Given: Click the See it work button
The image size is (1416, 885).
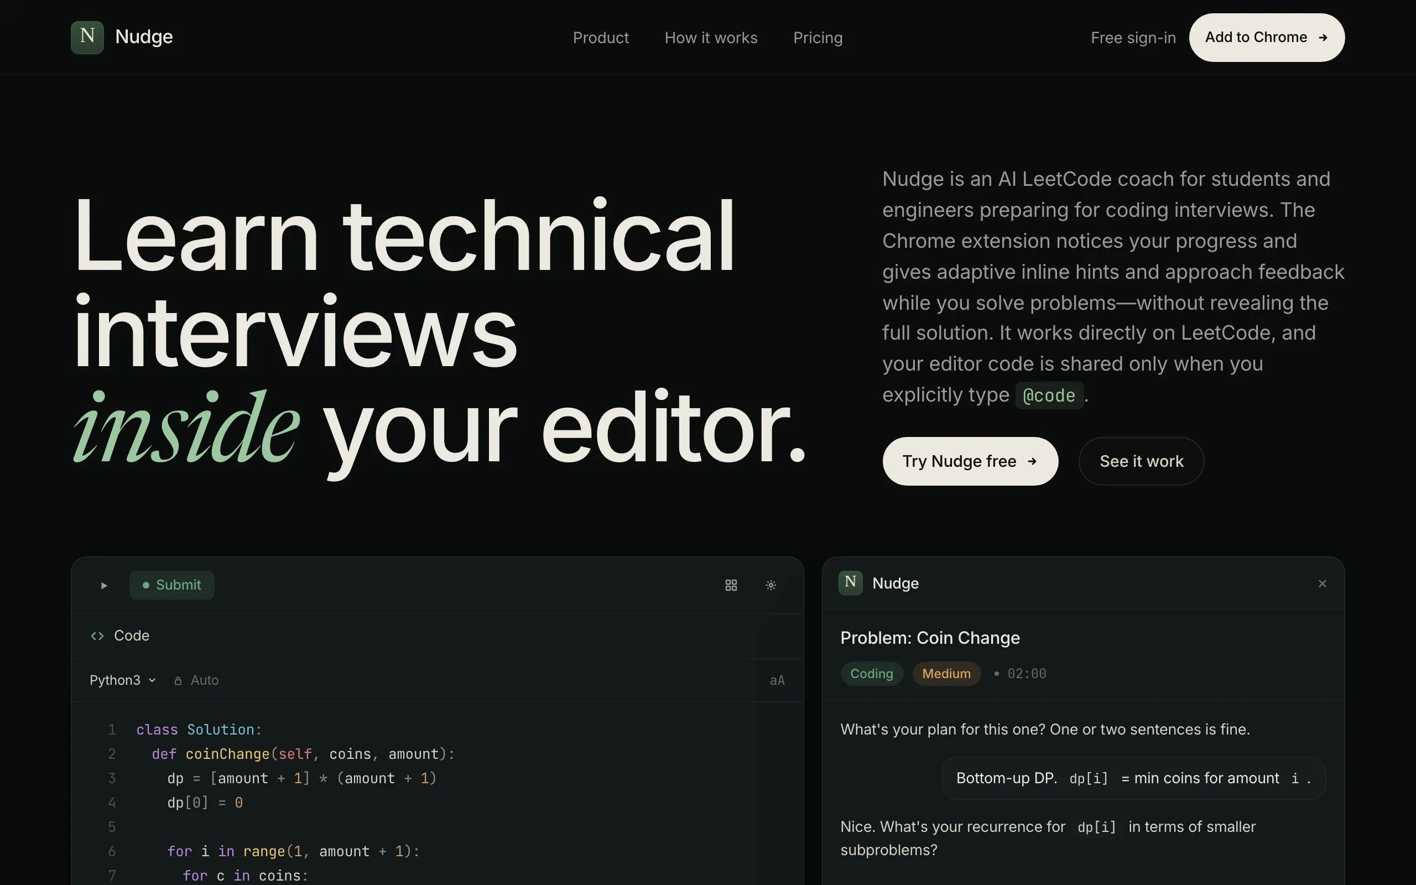Looking at the screenshot, I should [x=1141, y=461].
